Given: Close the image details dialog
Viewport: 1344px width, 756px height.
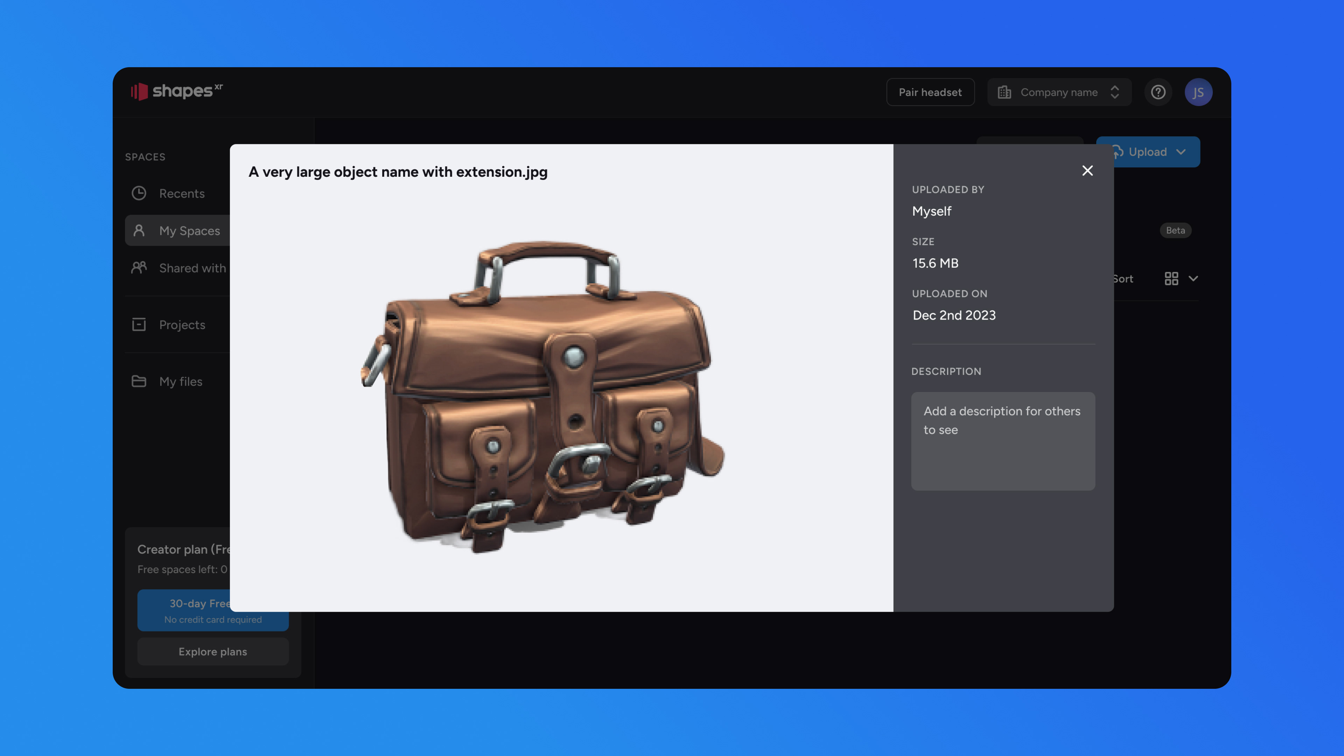Looking at the screenshot, I should point(1087,170).
